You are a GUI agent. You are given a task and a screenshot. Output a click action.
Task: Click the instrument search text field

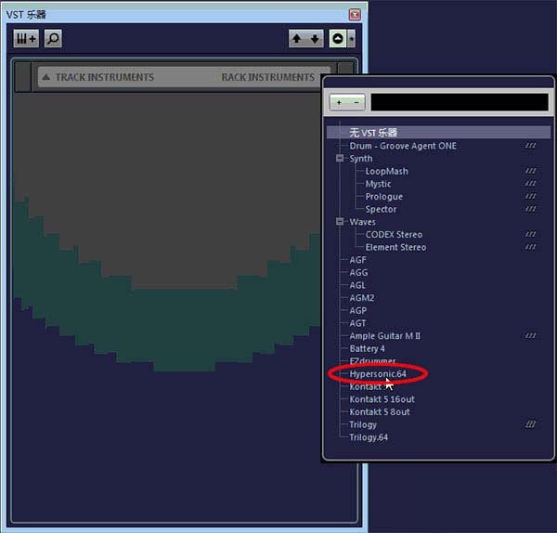coord(459,102)
